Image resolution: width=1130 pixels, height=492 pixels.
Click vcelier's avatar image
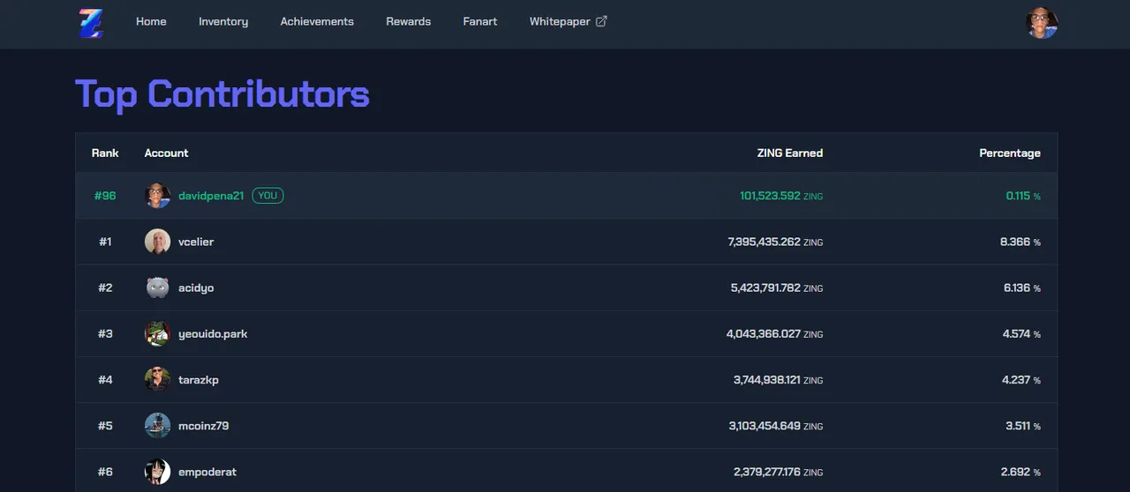click(x=157, y=242)
